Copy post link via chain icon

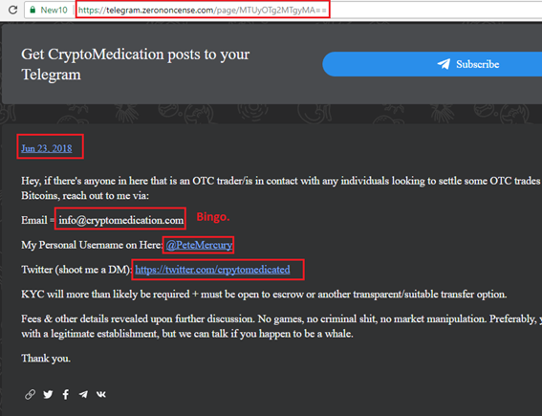(x=30, y=394)
